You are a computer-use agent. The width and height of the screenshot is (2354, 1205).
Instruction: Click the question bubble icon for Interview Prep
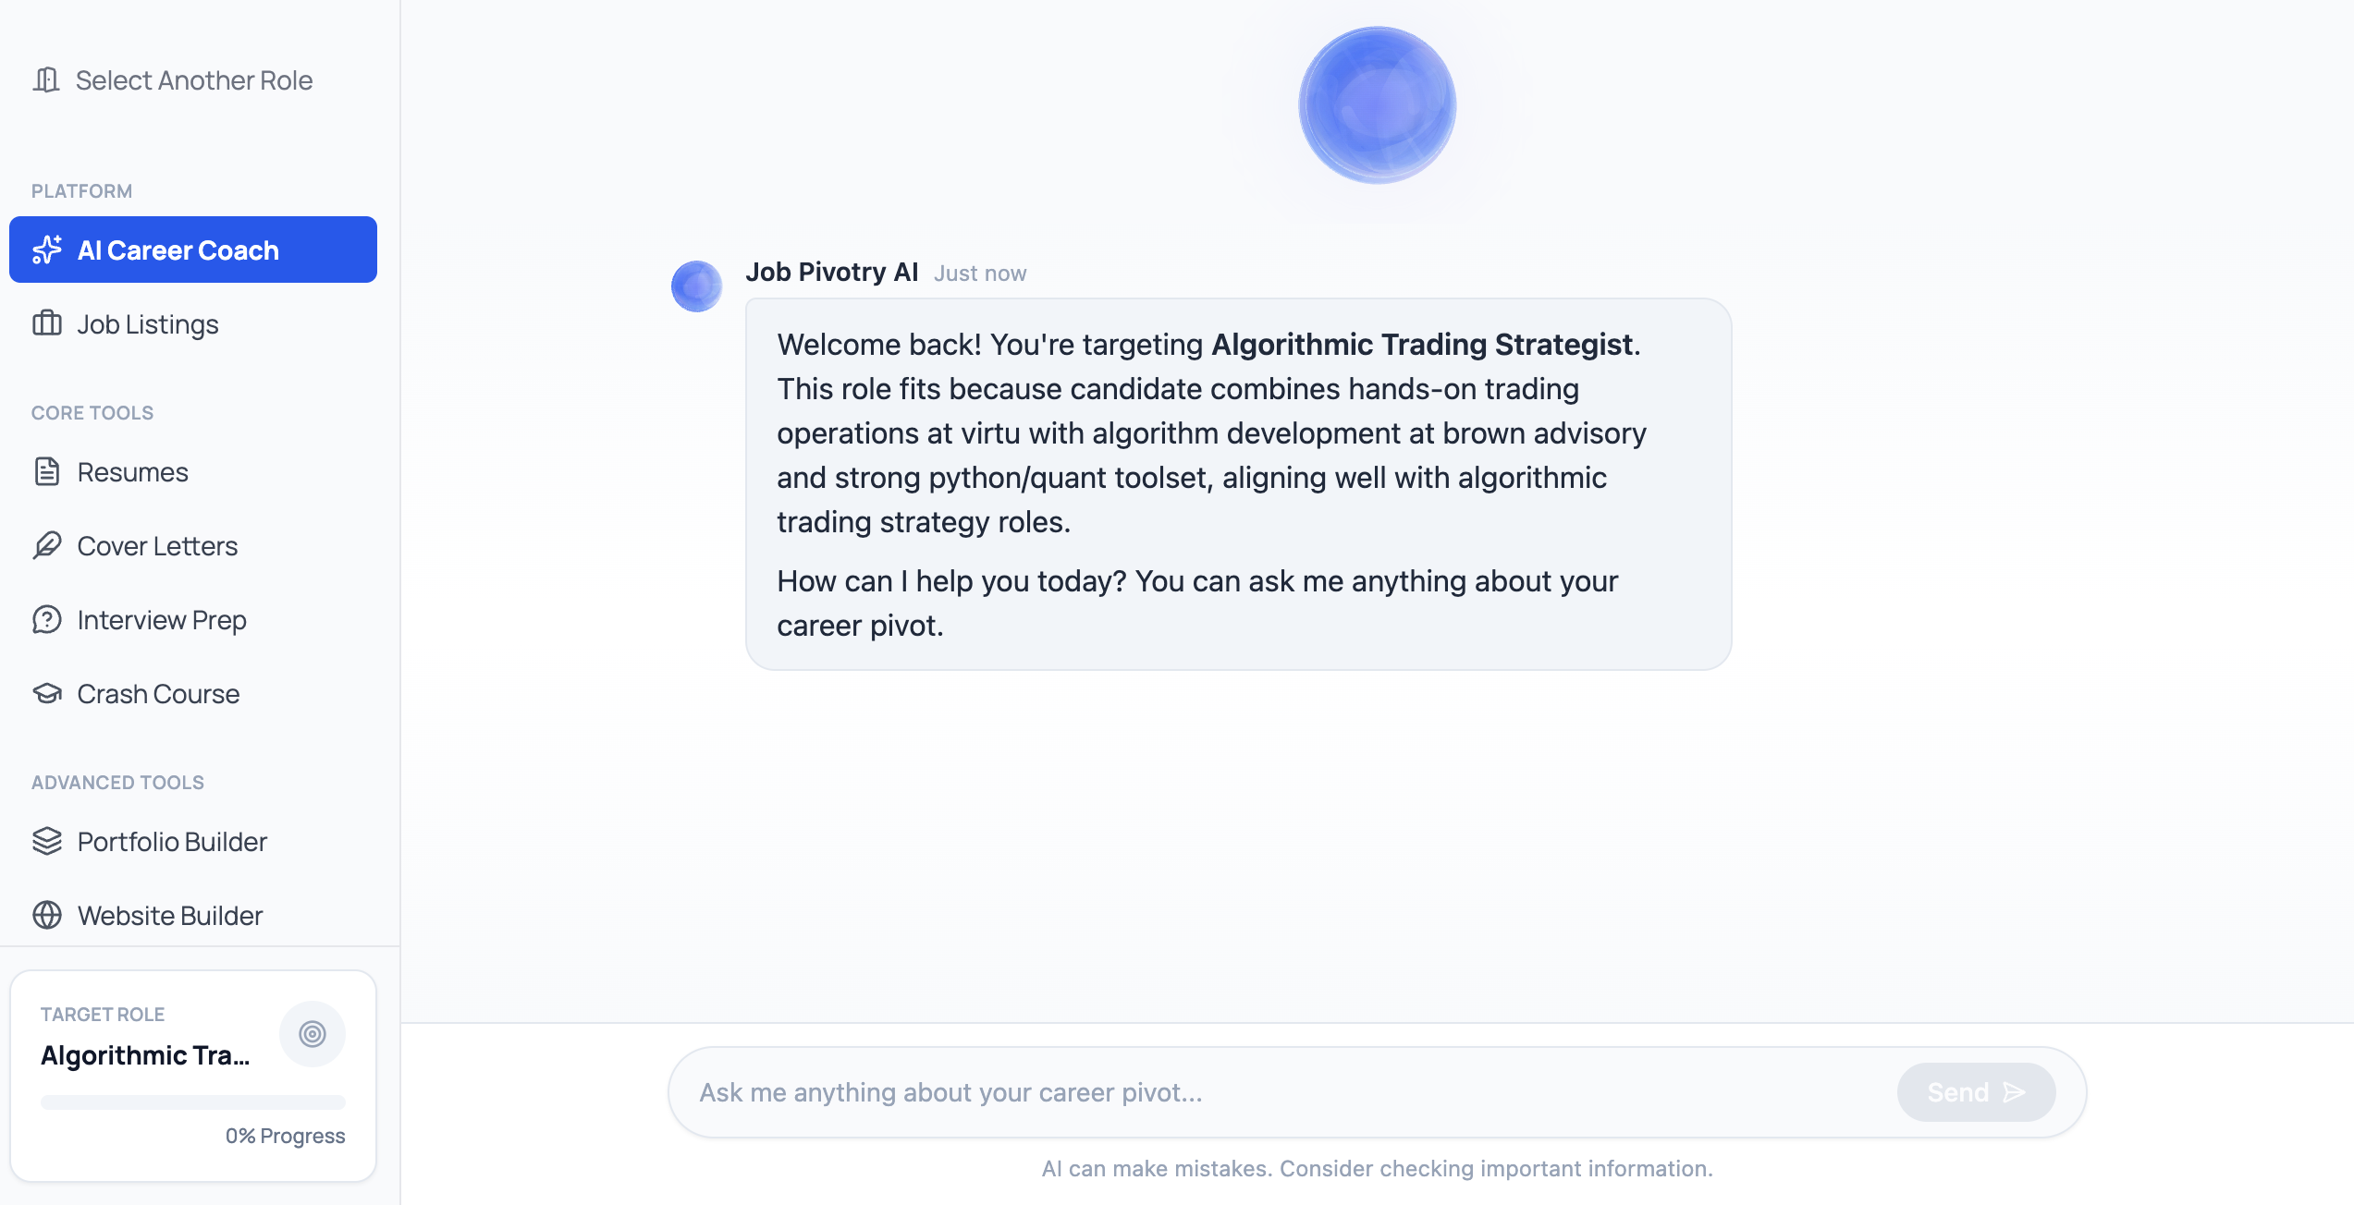pos(47,620)
